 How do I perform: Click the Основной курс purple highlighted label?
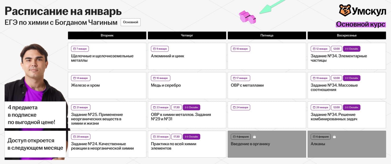point(360,24)
